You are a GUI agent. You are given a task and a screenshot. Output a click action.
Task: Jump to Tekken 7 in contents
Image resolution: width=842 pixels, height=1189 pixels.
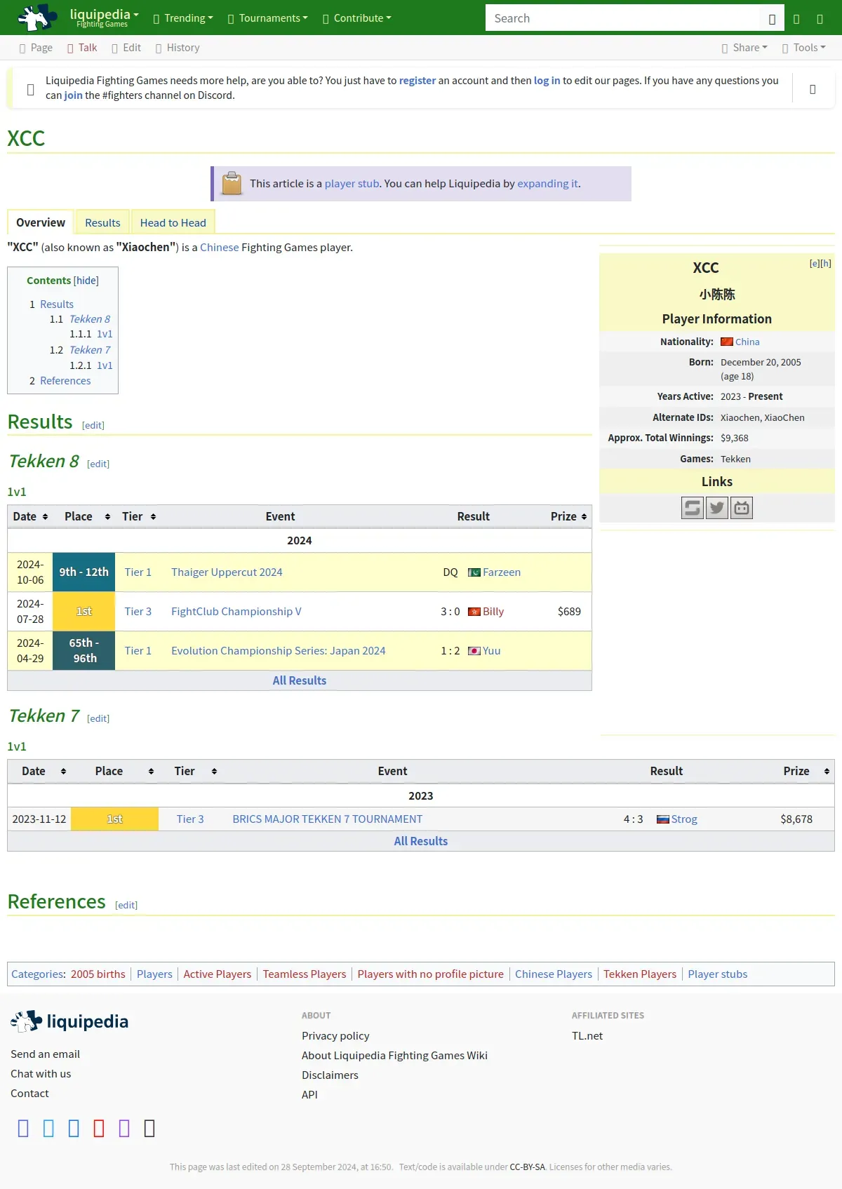(90, 350)
